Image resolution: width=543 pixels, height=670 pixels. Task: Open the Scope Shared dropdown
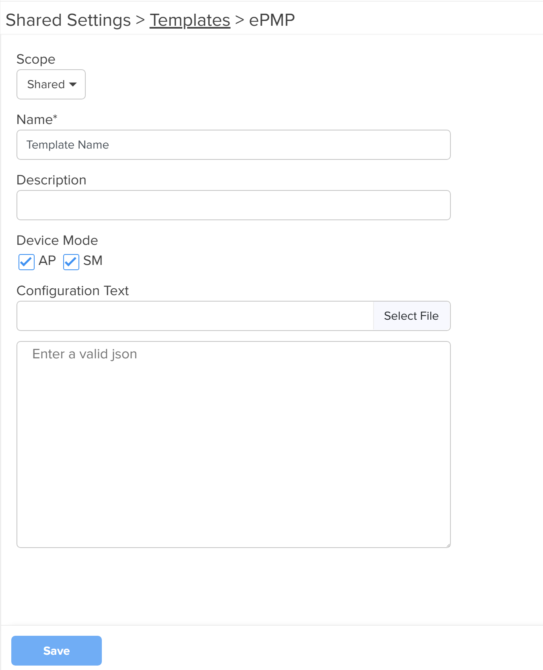(51, 85)
